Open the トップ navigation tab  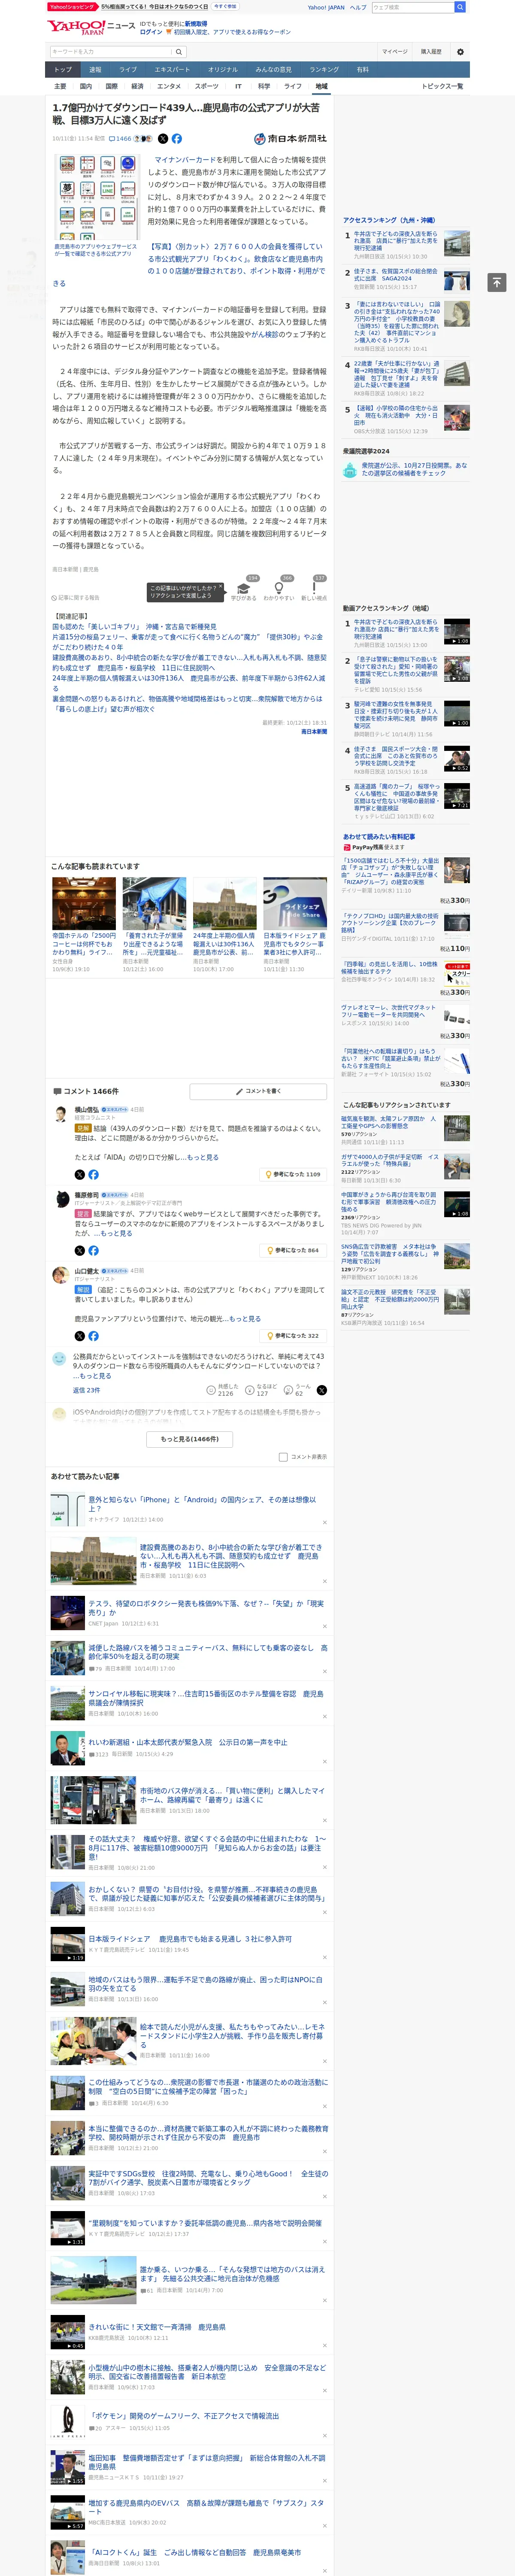(63, 70)
